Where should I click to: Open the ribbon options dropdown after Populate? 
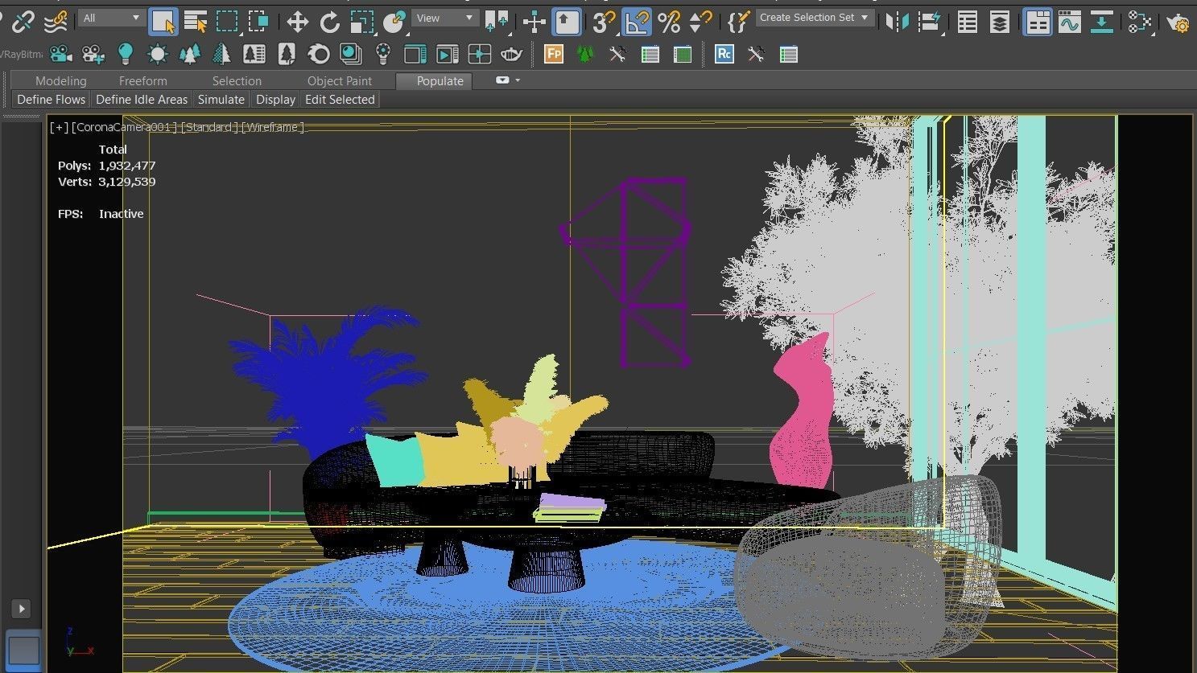[508, 80]
